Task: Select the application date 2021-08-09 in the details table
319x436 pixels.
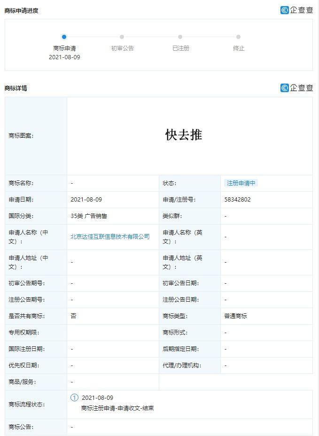Action: point(86,199)
